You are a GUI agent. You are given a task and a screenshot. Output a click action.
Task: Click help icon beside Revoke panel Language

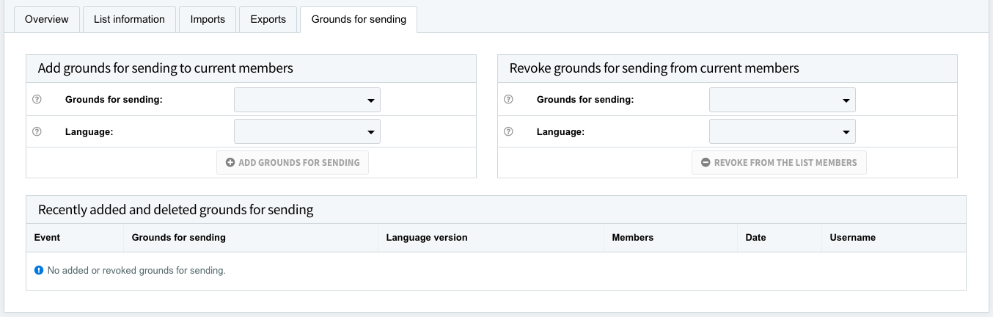tap(508, 132)
